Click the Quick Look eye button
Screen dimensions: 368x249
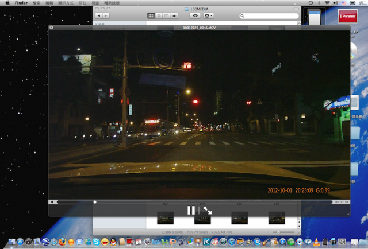pyautogui.click(x=195, y=15)
